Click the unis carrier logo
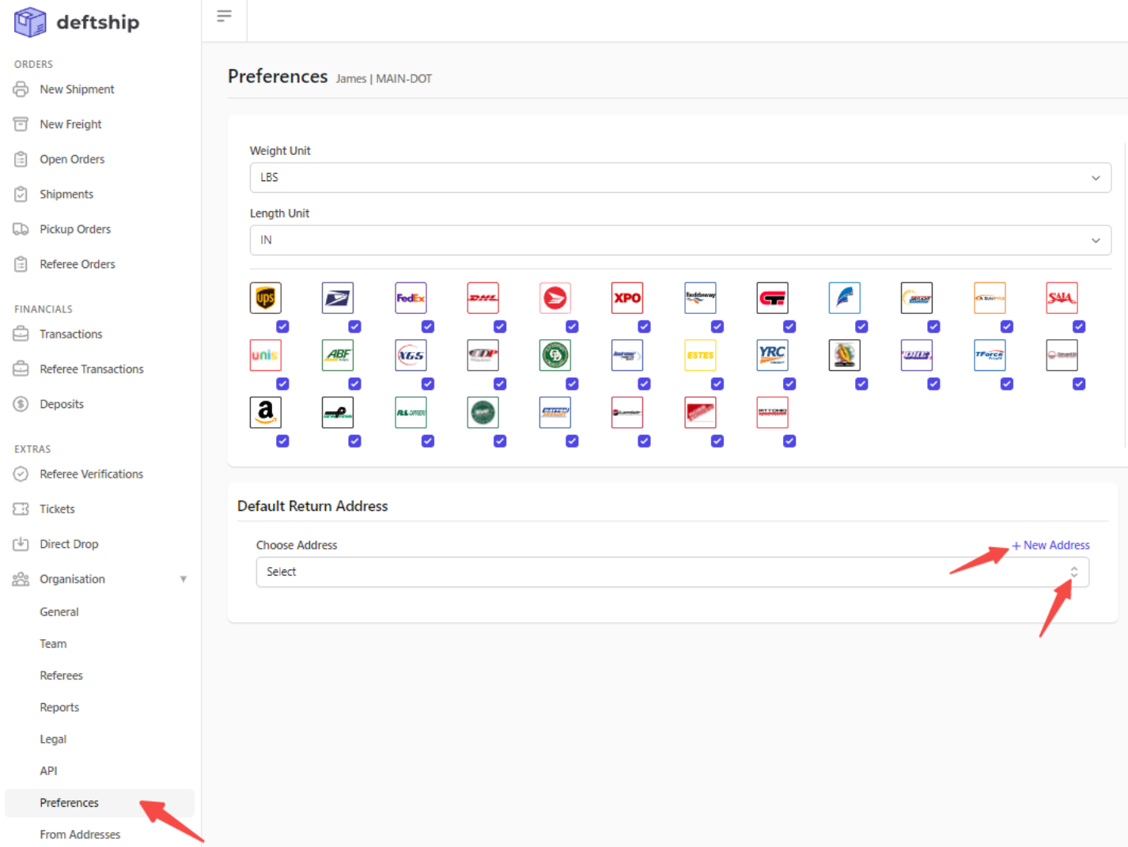The image size is (1128, 847). tap(266, 355)
